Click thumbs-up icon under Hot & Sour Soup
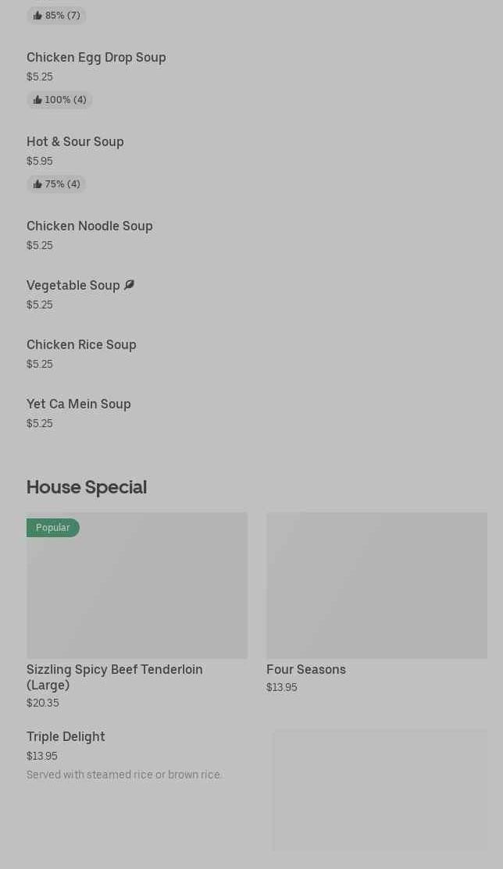 [x=37, y=184]
